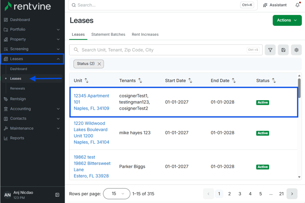Expand the Maintenance menu chevron
This screenshot has width=305, height=203.
point(58,128)
